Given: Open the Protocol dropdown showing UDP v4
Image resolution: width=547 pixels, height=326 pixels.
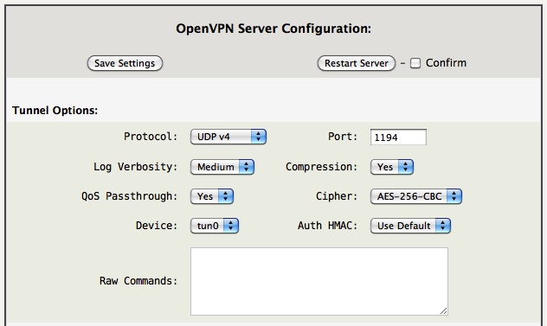Looking at the screenshot, I should pos(228,137).
